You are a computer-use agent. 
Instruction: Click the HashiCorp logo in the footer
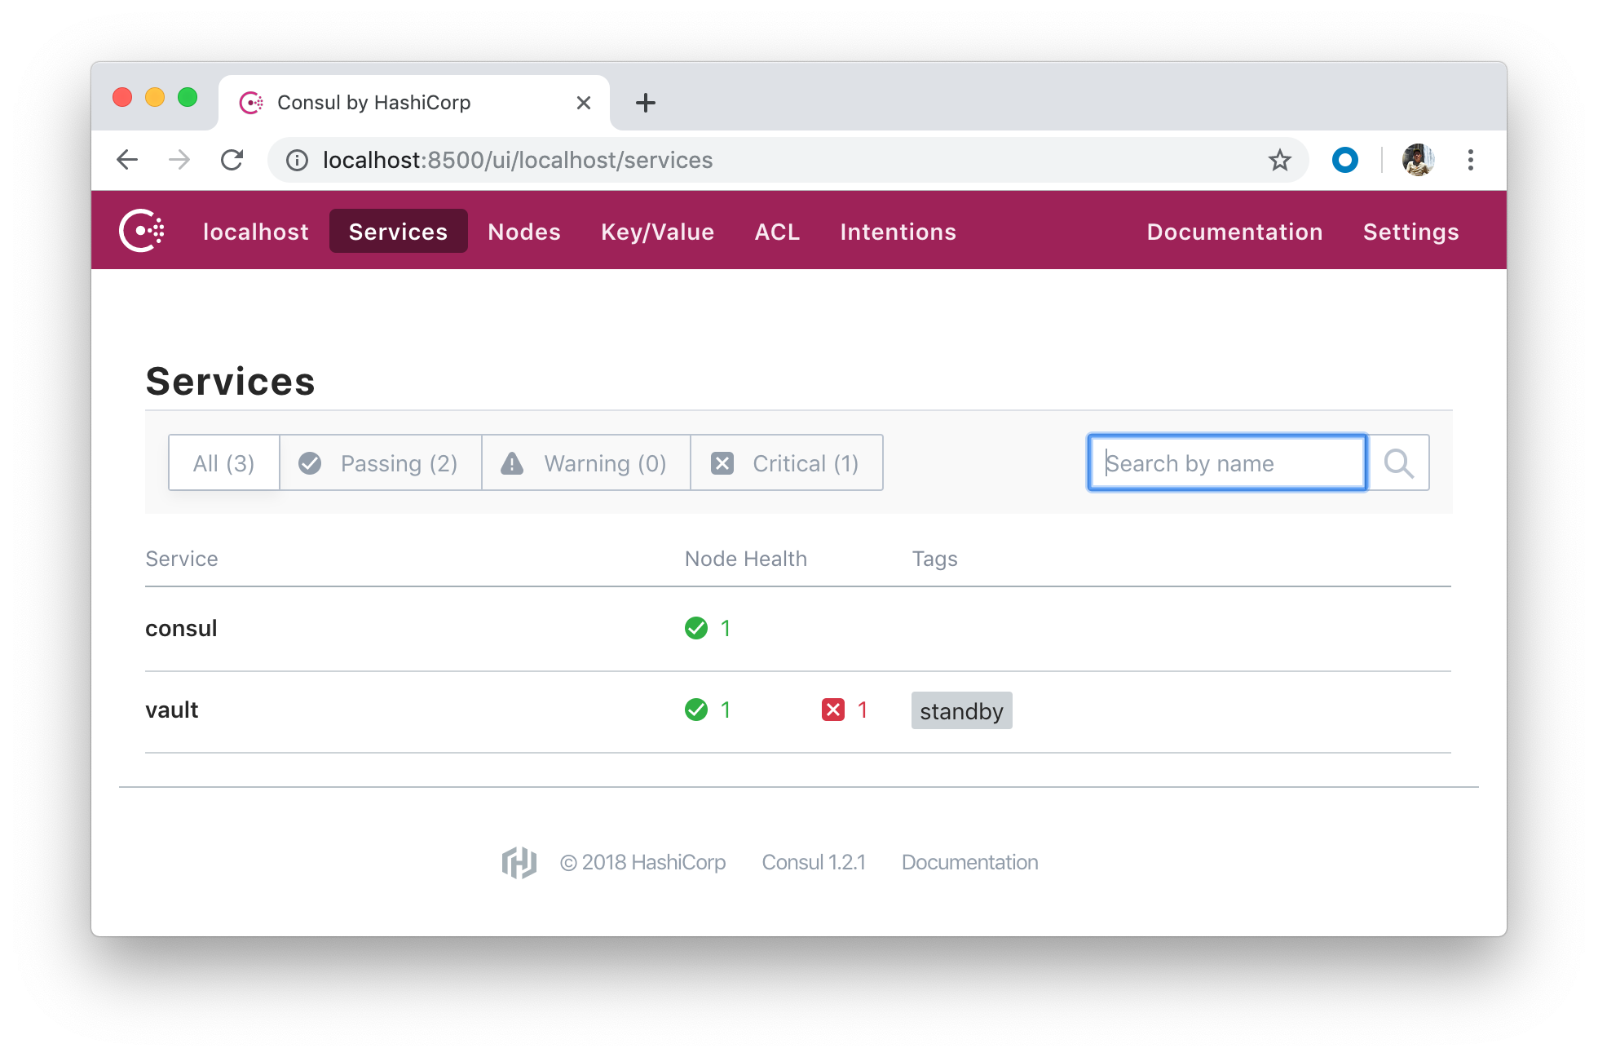point(519,862)
